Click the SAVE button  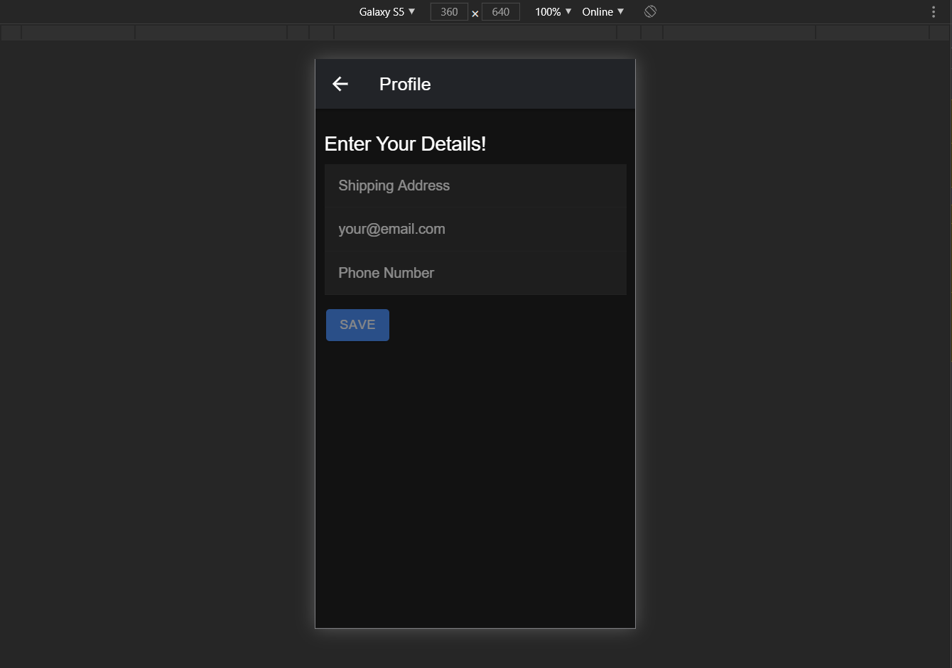(x=357, y=325)
